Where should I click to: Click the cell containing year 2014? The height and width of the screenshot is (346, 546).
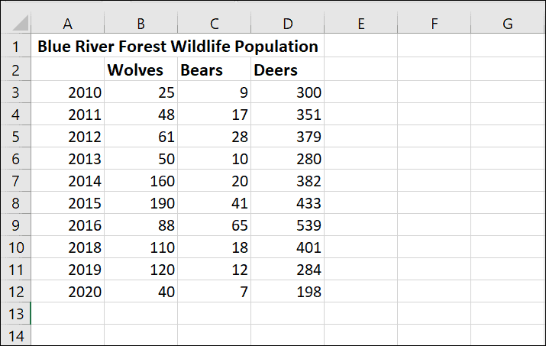[67, 181]
